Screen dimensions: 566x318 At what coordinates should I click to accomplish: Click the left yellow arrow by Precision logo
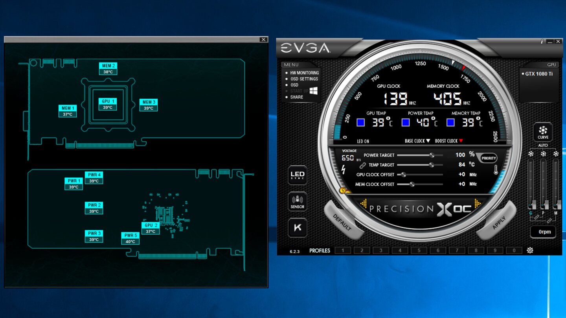pyautogui.click(x=364, y=203)
